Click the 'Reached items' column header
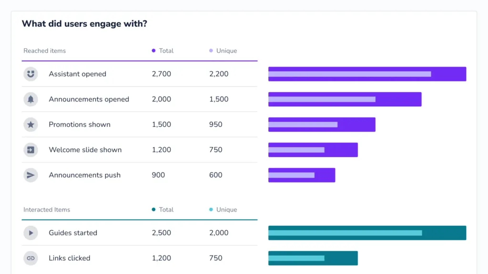Screen dimensions: 488x274 pos(44,51)
